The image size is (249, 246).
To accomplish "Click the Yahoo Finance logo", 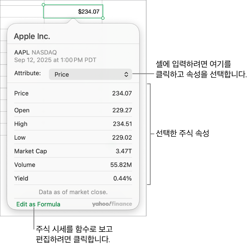I will pyautogui.click(x=112, y=204).
